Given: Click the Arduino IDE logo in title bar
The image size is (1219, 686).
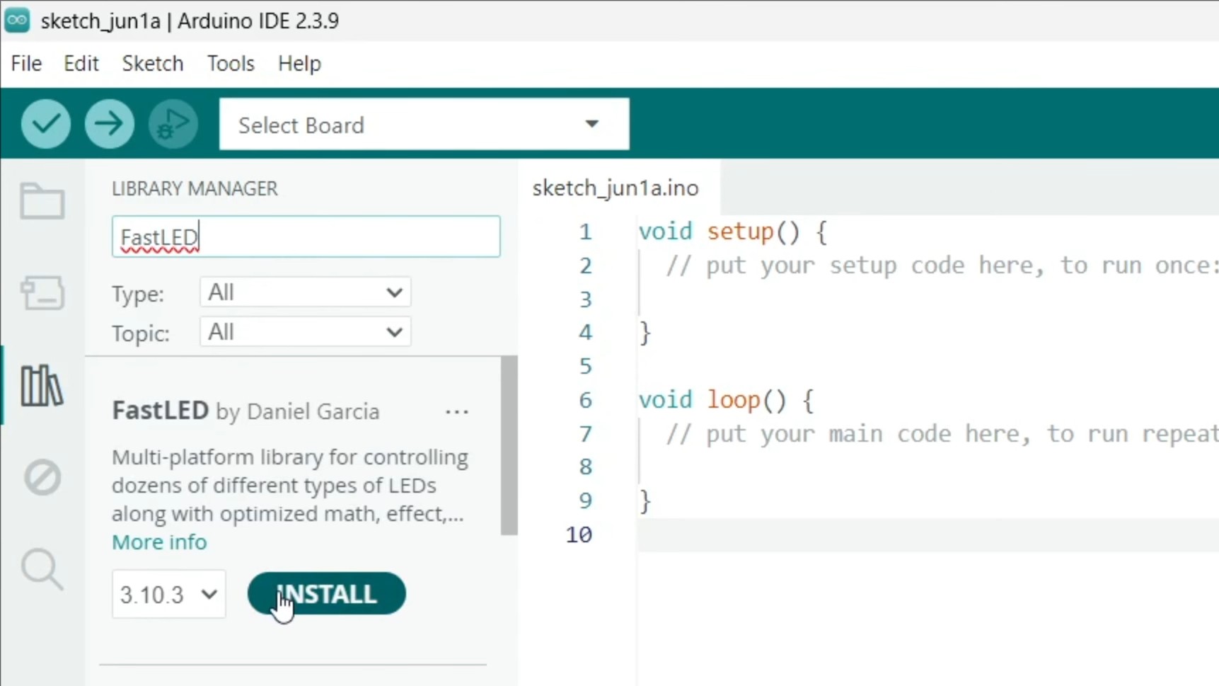Looking at the screenshot, I should (x=17, y=21).
